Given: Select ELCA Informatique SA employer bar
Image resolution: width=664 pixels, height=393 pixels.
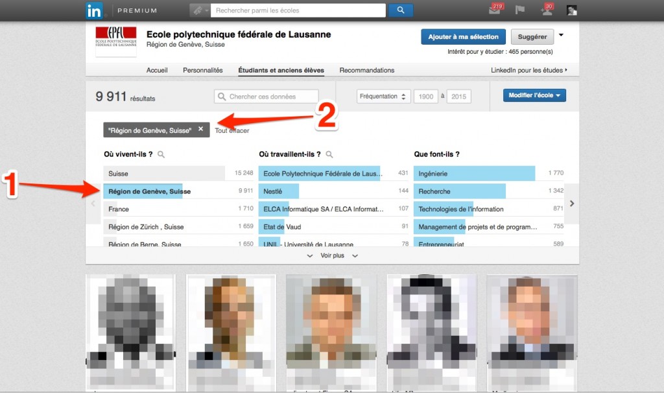Looking at the screenshot, I should (334, 209).
